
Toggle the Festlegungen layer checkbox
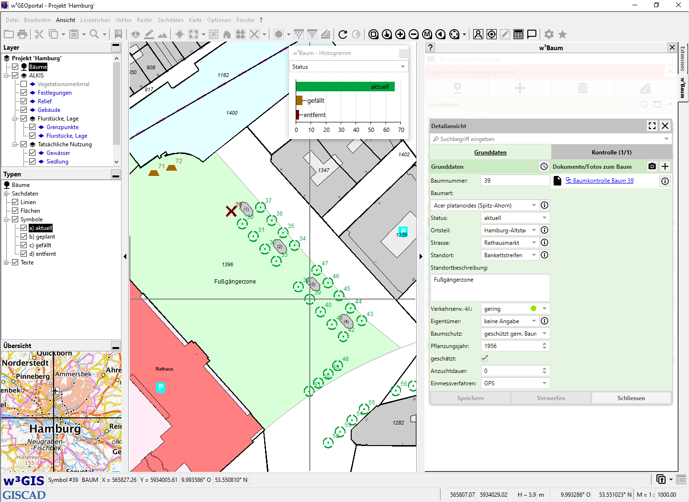[23, 93]
